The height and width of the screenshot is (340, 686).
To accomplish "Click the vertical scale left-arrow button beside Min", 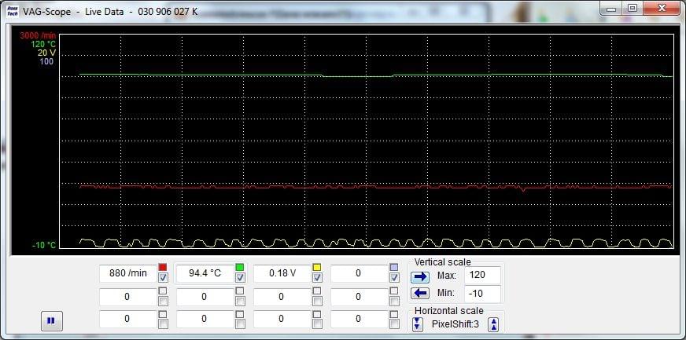I will tap(420, 294).
